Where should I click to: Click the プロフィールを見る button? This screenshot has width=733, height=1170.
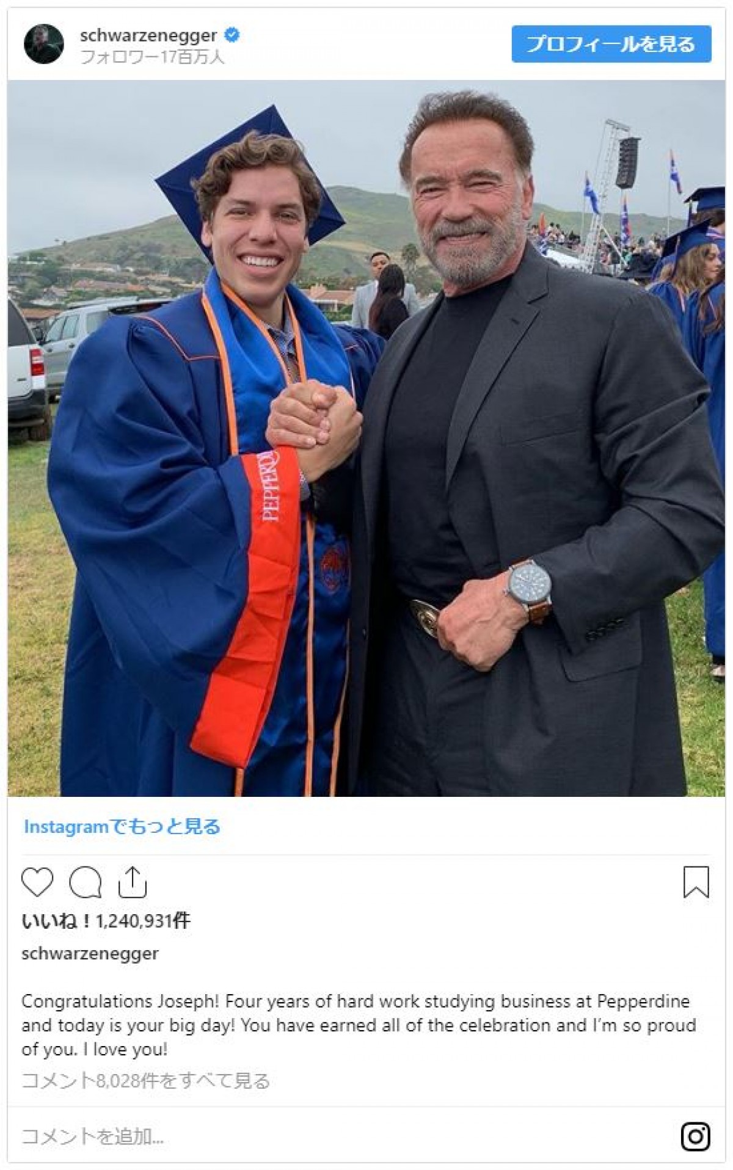point(611,44)
